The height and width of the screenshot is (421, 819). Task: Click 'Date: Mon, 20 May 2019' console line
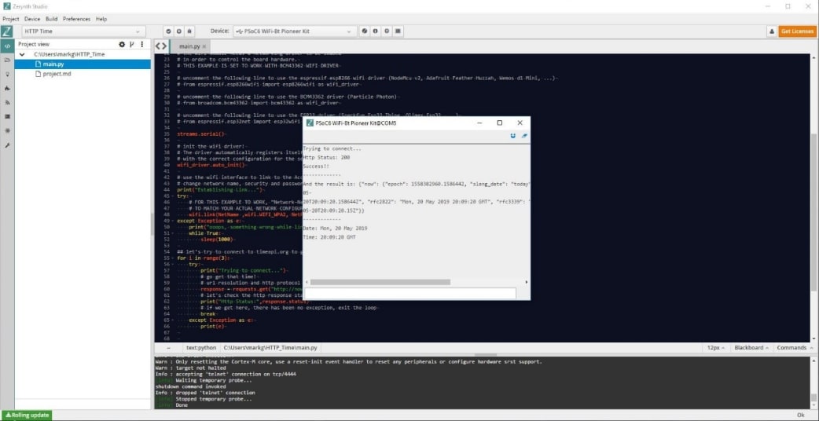click(336, 229)
